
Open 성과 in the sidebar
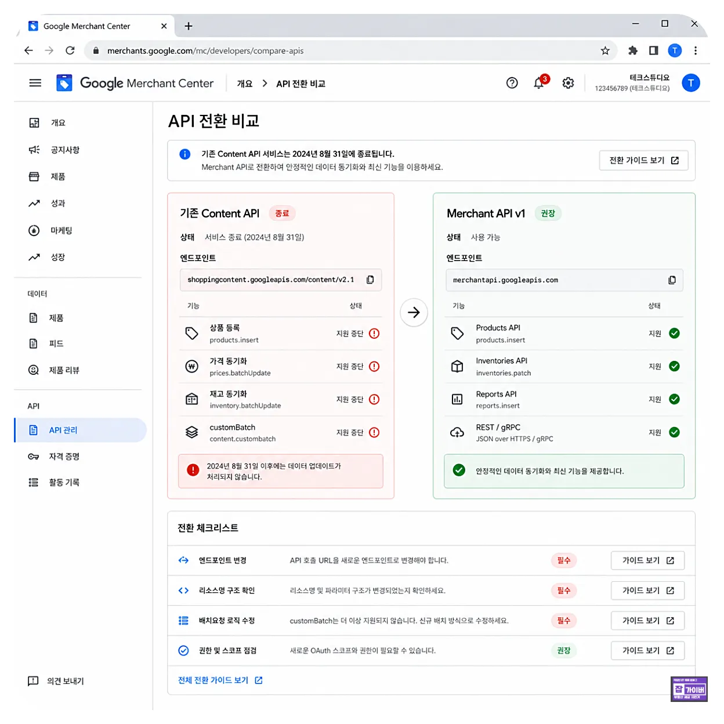pyautogui.click(x=80, y=204)
